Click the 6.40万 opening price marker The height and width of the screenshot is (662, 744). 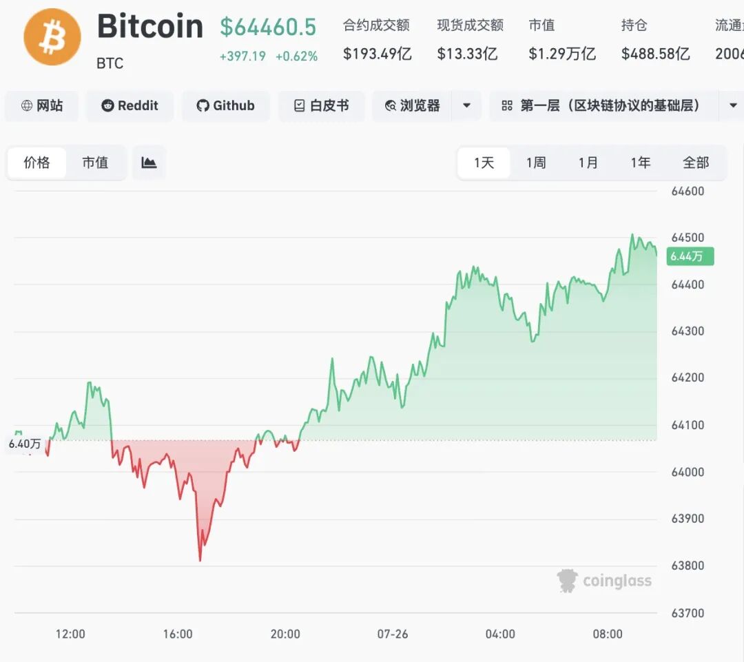point(25,444)
